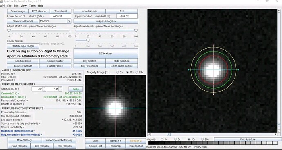The width and height of the screenshot is (282, 150).
Task: Expand the 1%/99% stretch dropdown
Action: [69, 21]
